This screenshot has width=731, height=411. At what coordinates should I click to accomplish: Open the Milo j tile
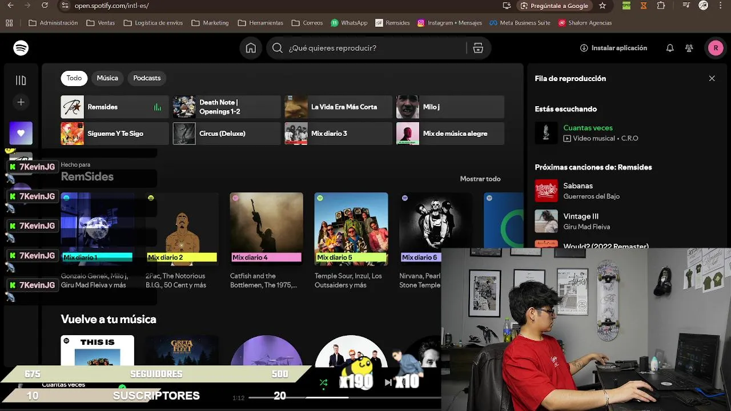[451, 107]
